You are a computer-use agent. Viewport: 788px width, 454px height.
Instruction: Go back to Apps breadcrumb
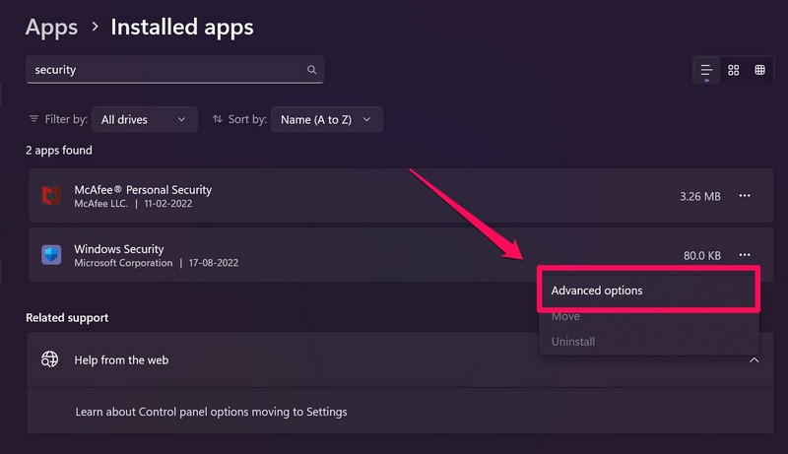coord(51,27)
